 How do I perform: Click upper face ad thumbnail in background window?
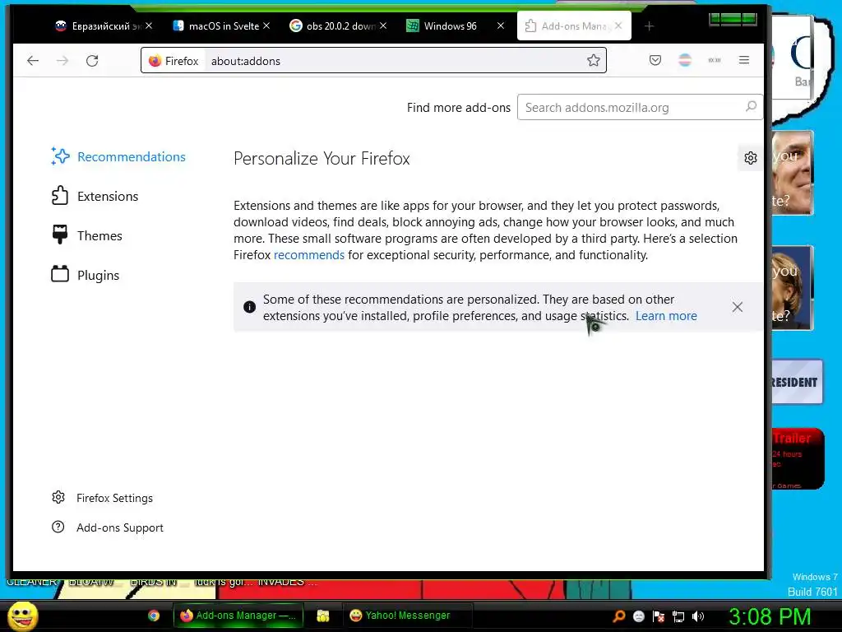[792, 173]
